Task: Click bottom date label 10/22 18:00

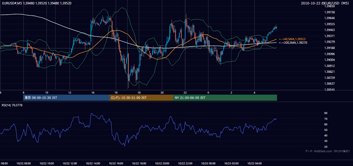Action: pyautogui.click(x=139, y=164)
